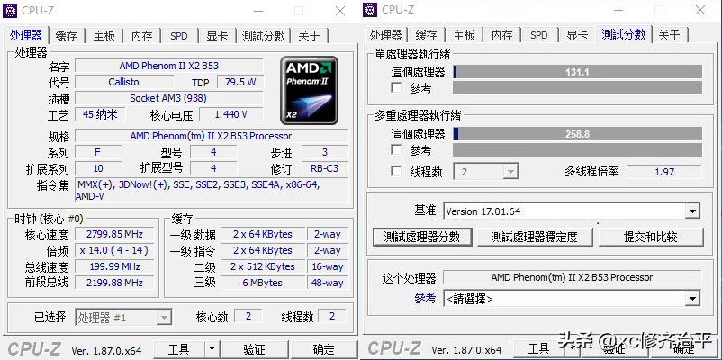
Task: Open 缓存 tab in the left window
Action: pyautogui.click(x=66, y=36)
